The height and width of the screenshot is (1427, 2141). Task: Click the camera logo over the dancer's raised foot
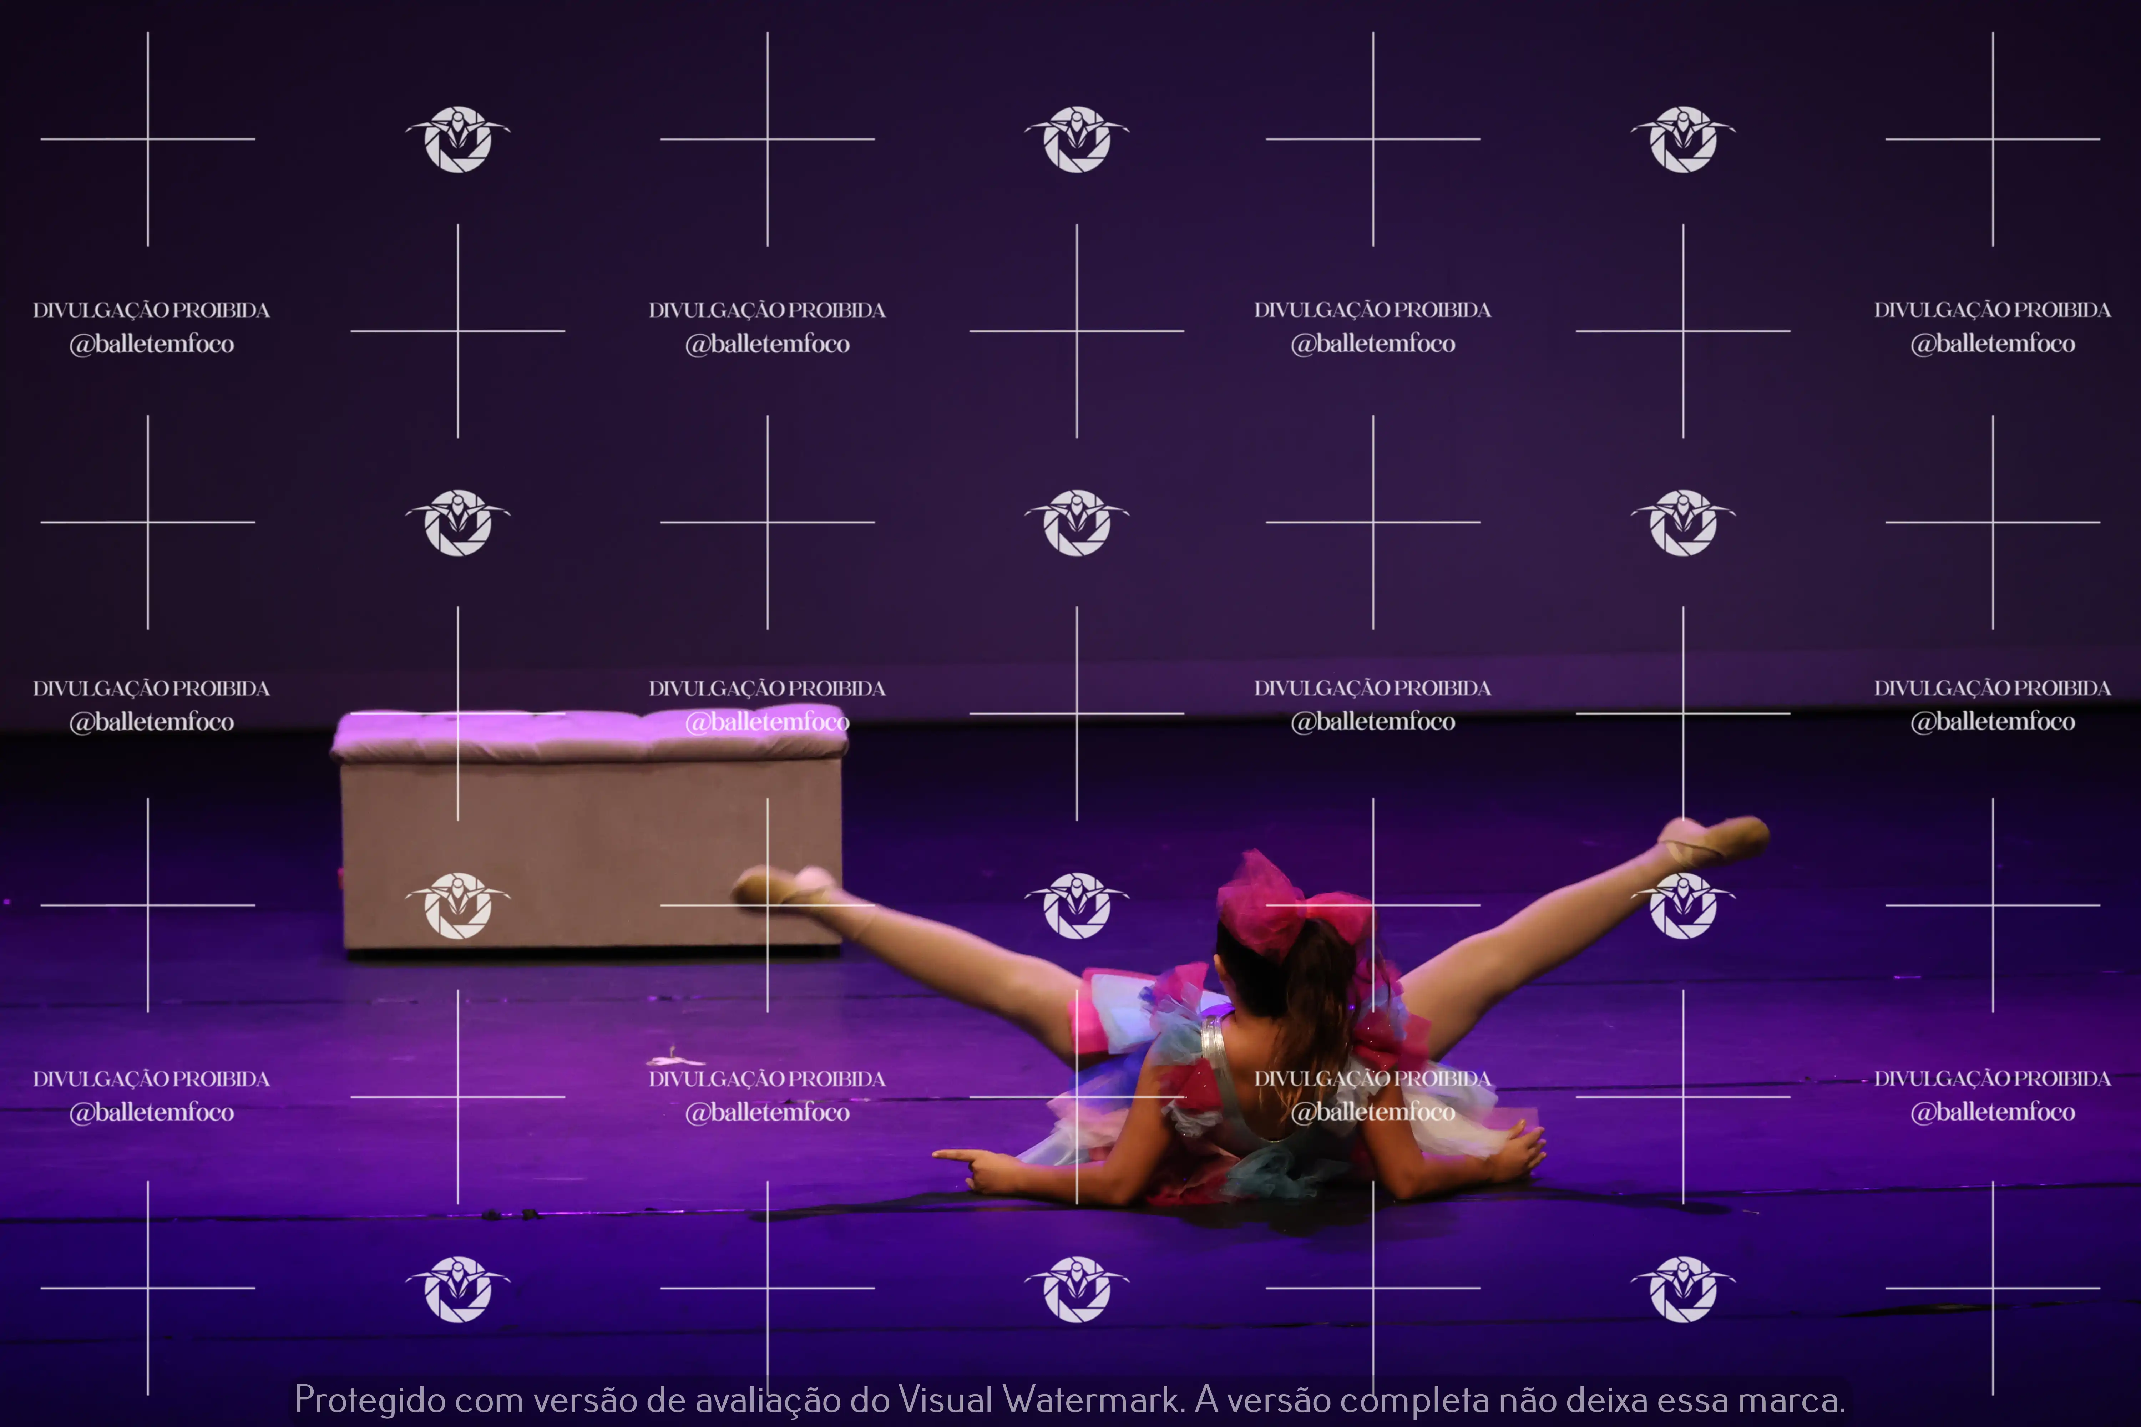pos(1683,905)
